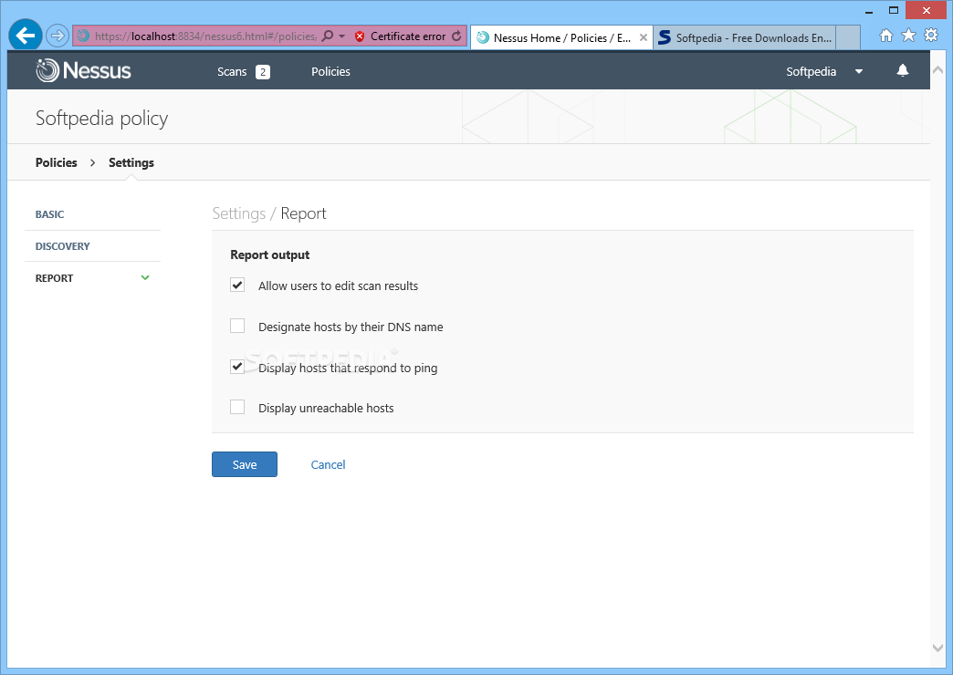The image size is (953, 675).
Task: Click the Scans count badge 2
Action: (263, 72)
